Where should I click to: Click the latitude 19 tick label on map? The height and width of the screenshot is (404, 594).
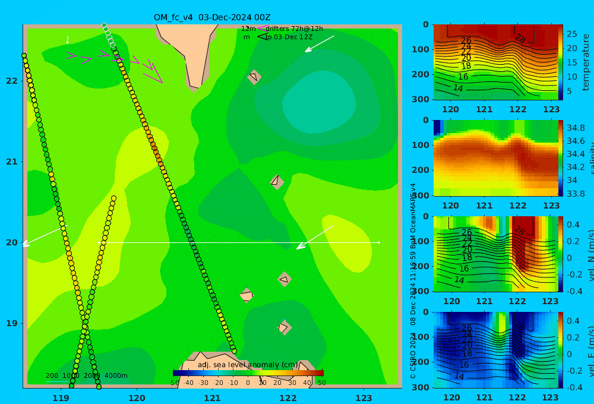click(x=12, y=323)
